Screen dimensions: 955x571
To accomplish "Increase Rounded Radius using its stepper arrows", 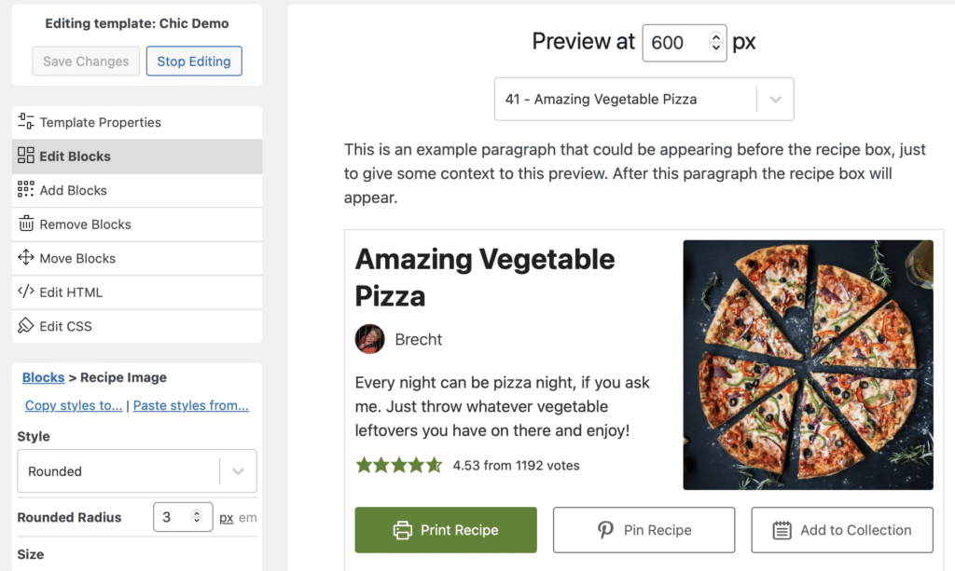I will click(x=199, y=512).
